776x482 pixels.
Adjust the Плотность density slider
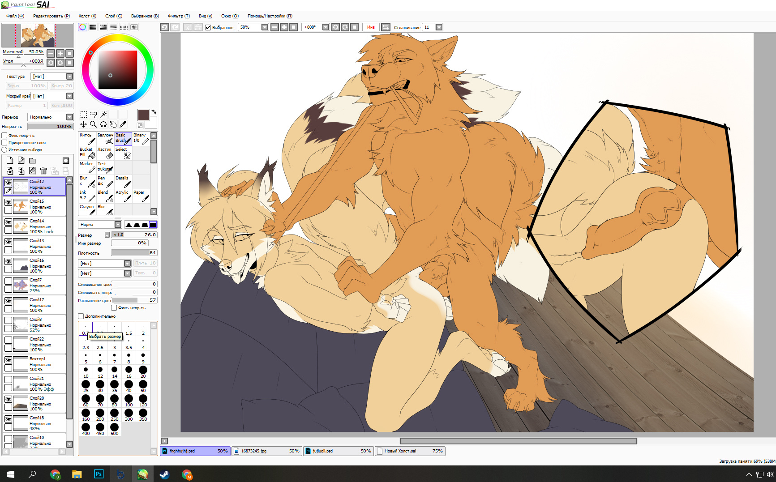pos(134,253)
